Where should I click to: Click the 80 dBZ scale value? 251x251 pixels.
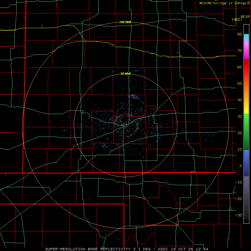(x=240, y=34)
